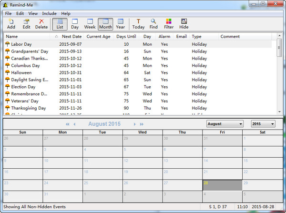Sort by Days Until column header
The height and width of the screenshot is (213, 286).
point(126,37)
